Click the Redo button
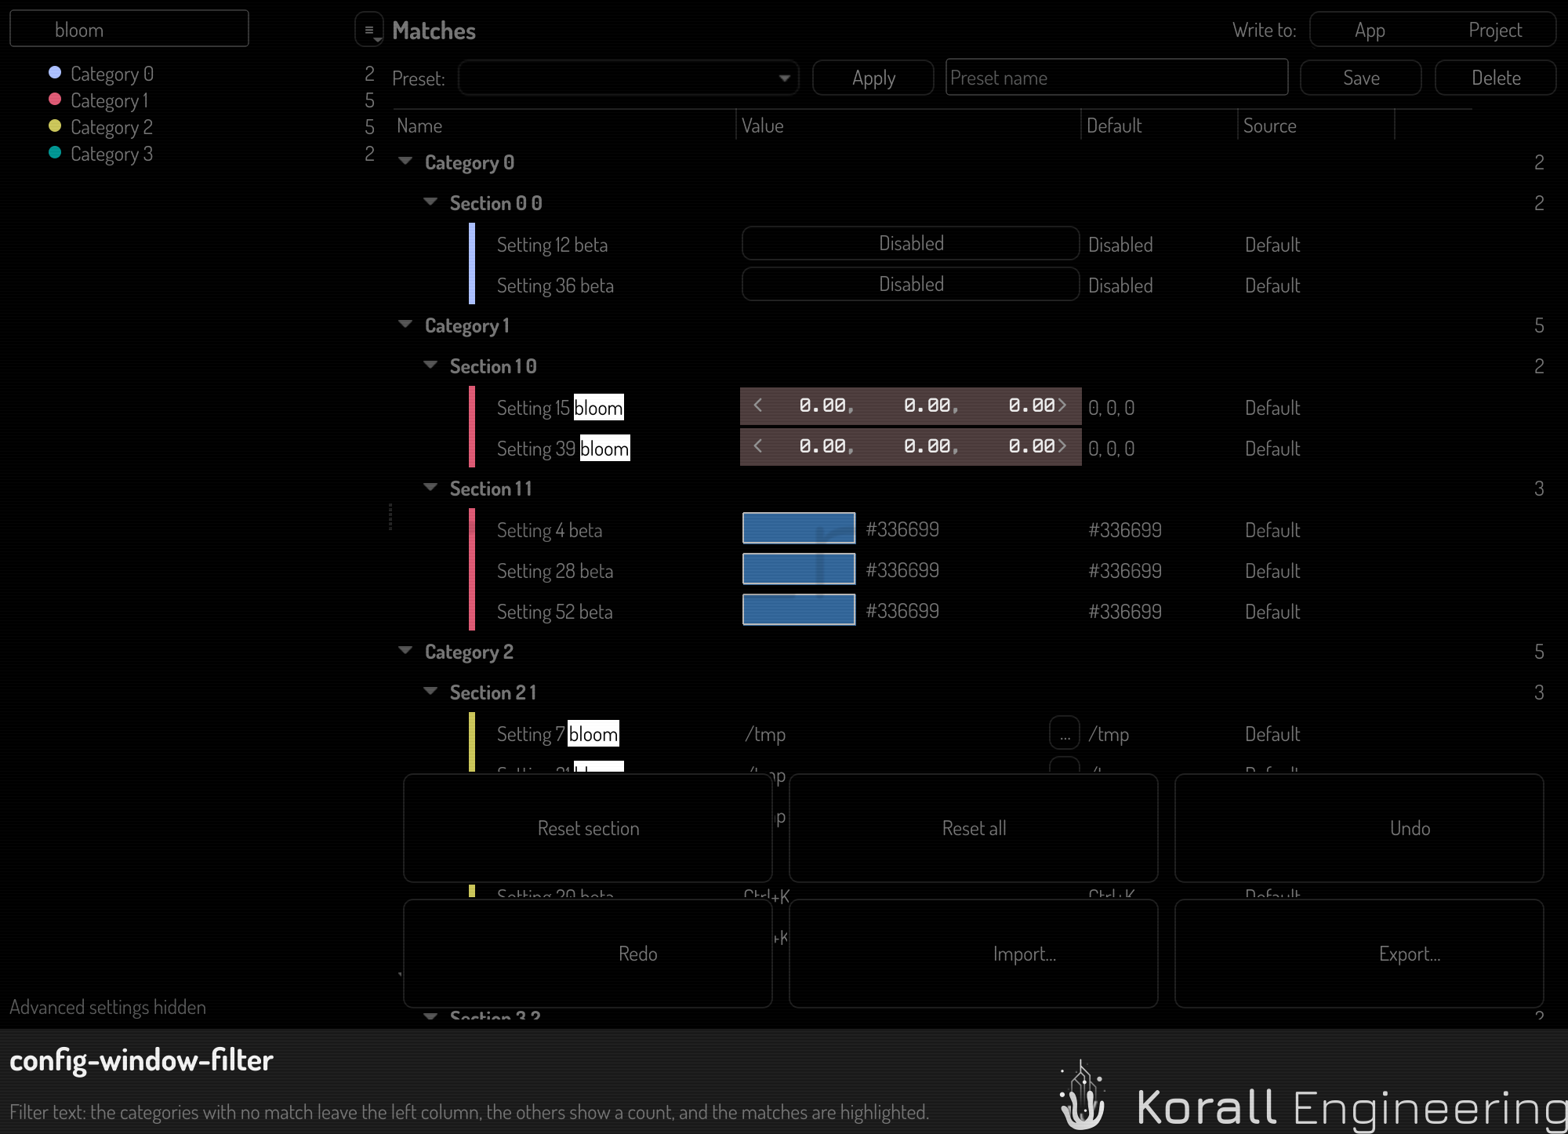1568x1134 pixels. coord(588,954)
